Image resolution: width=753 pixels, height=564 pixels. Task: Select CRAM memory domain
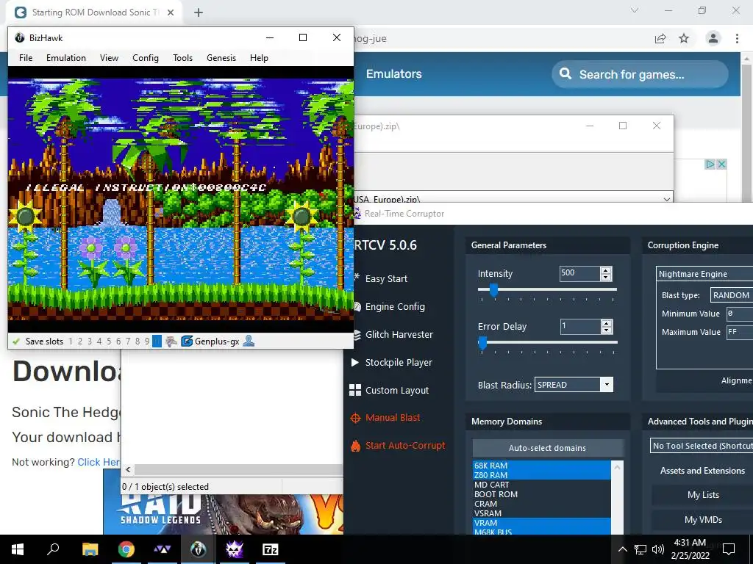[542, 504]
